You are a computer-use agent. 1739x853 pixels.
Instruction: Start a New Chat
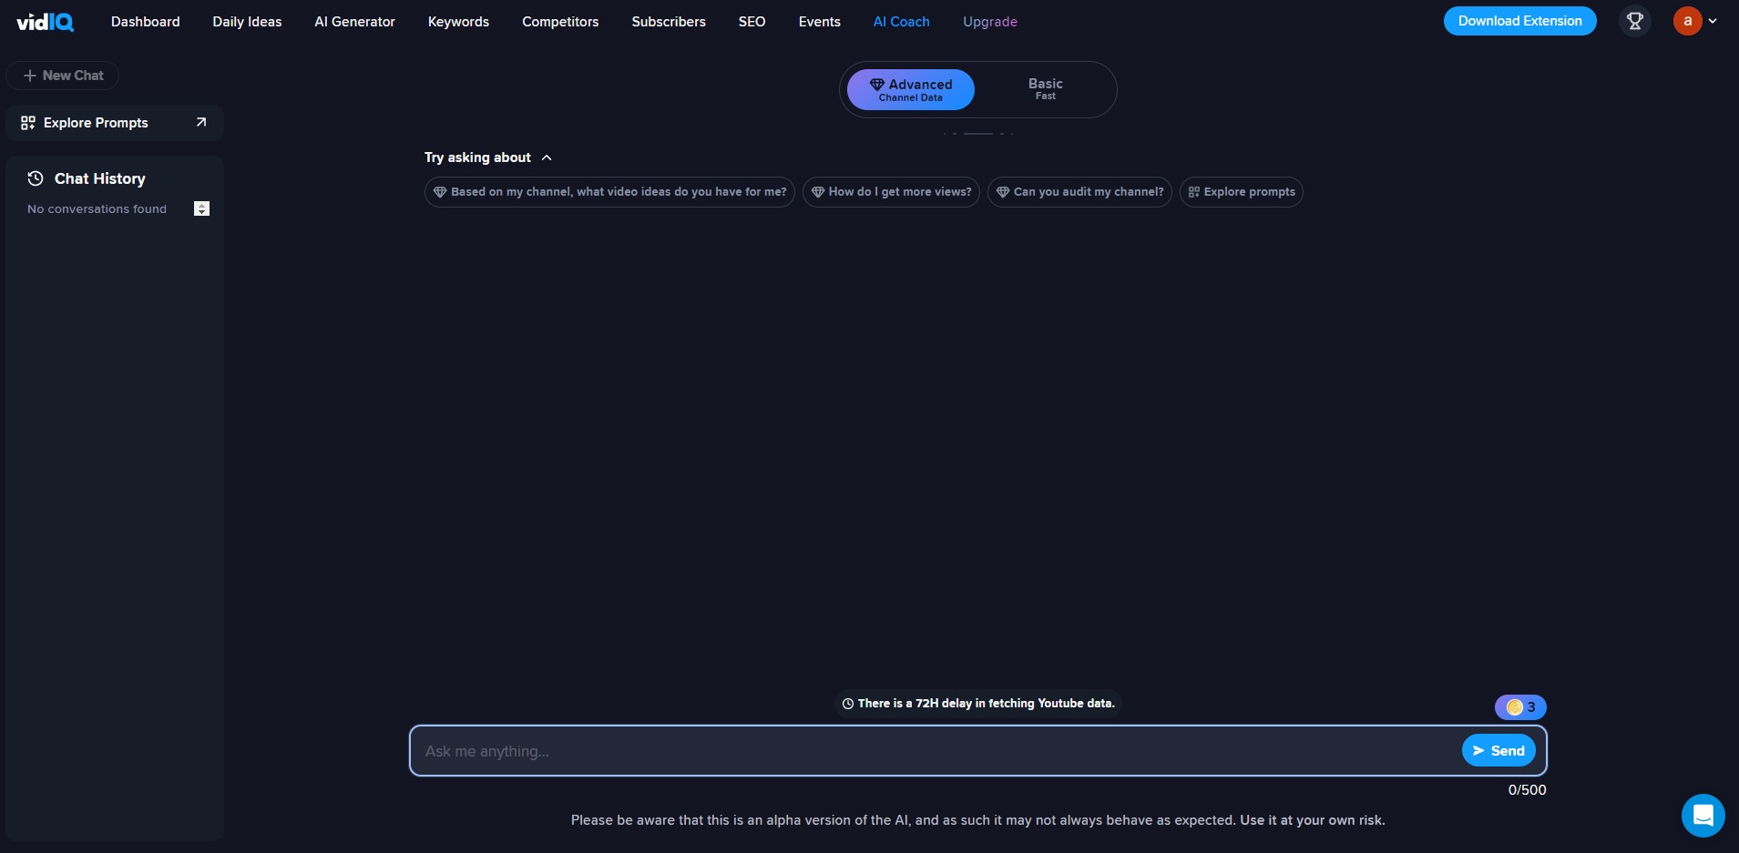[x=63, y=76]
